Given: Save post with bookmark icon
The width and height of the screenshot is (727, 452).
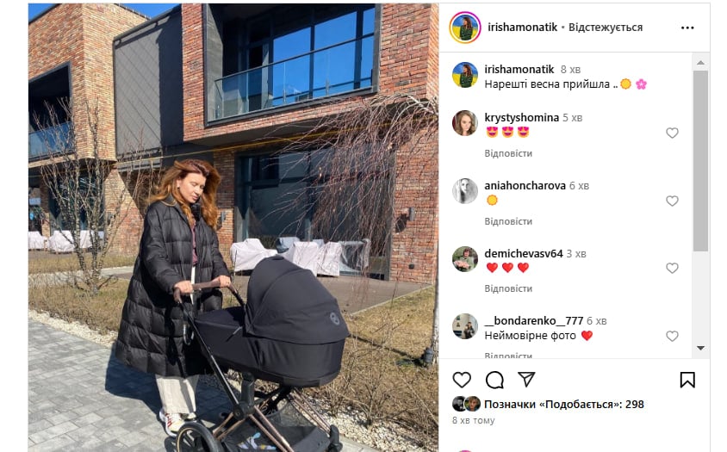Looking at the screenshot, I should (x=687, y=380).
